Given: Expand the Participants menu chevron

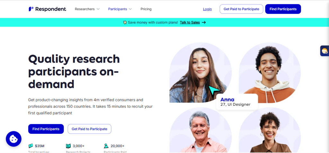Looking at the screenshot, I should click(x=130, y=9).
